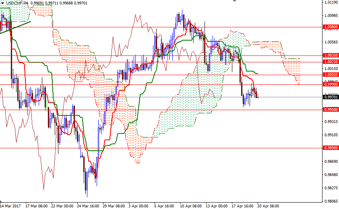
Task: Select the 1.00050 red price label
Action: [x=331, y=75]
